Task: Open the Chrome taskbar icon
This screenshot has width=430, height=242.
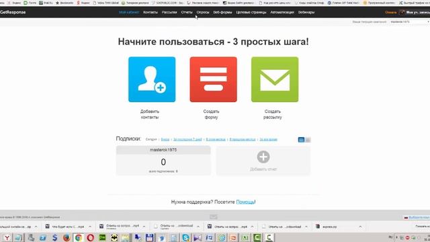Action: (x=79, y=237)
